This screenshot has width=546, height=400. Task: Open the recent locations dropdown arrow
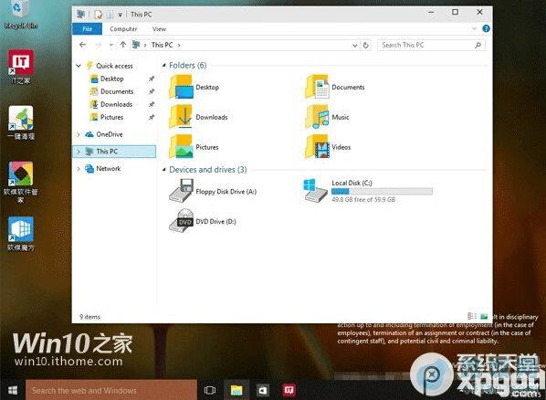point(111,45)
